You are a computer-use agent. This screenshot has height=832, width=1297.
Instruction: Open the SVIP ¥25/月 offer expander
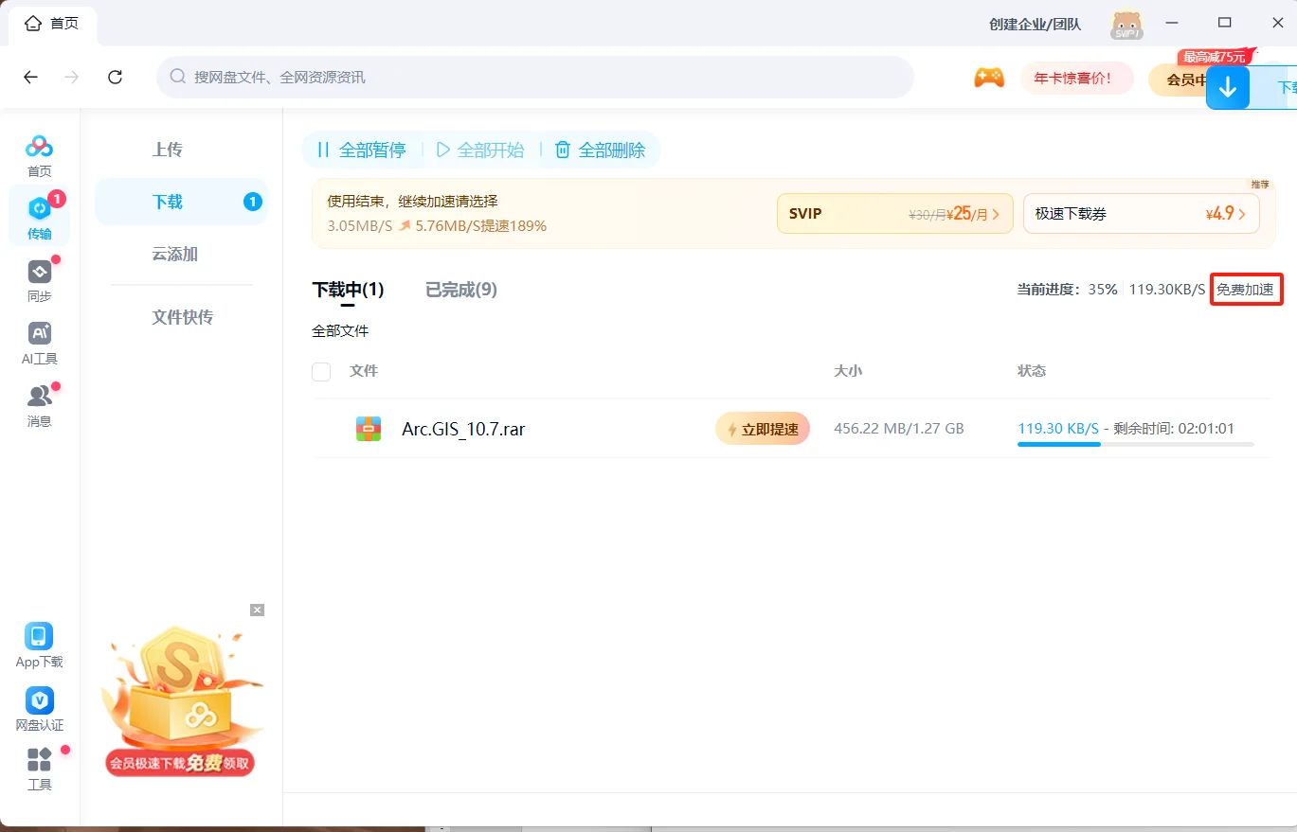(x=894, y=213)
